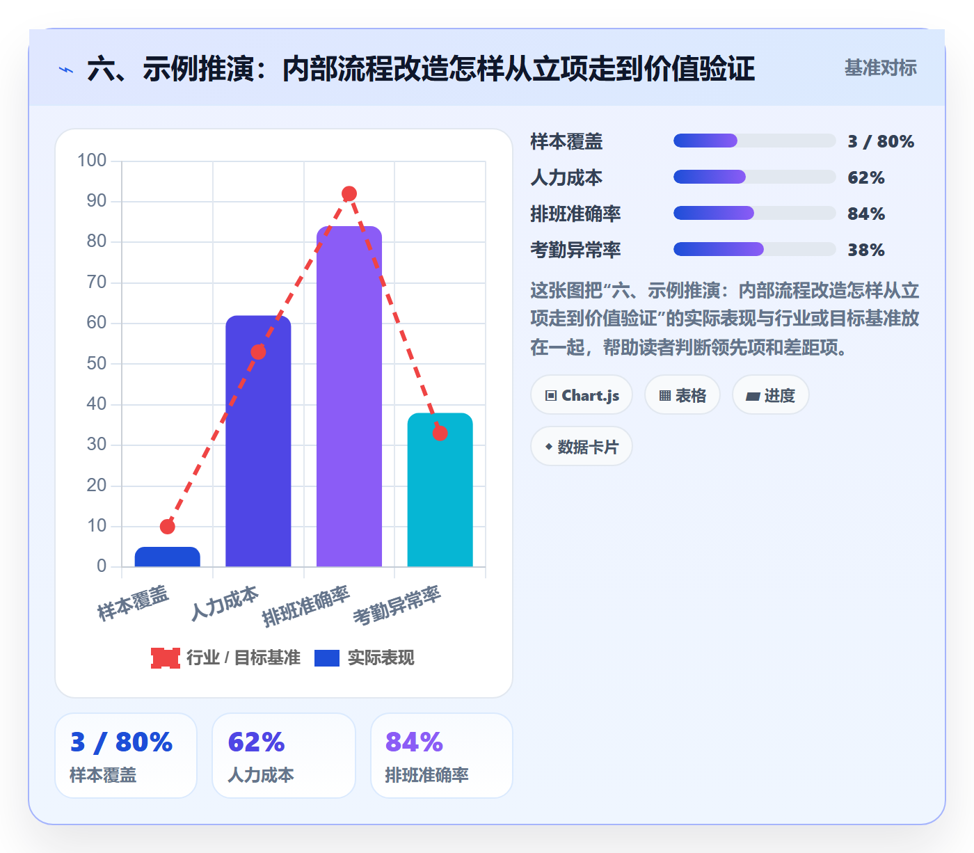Click the 进度 tag chip
This screenshot has width=974, height=853.
coord(770,395)
